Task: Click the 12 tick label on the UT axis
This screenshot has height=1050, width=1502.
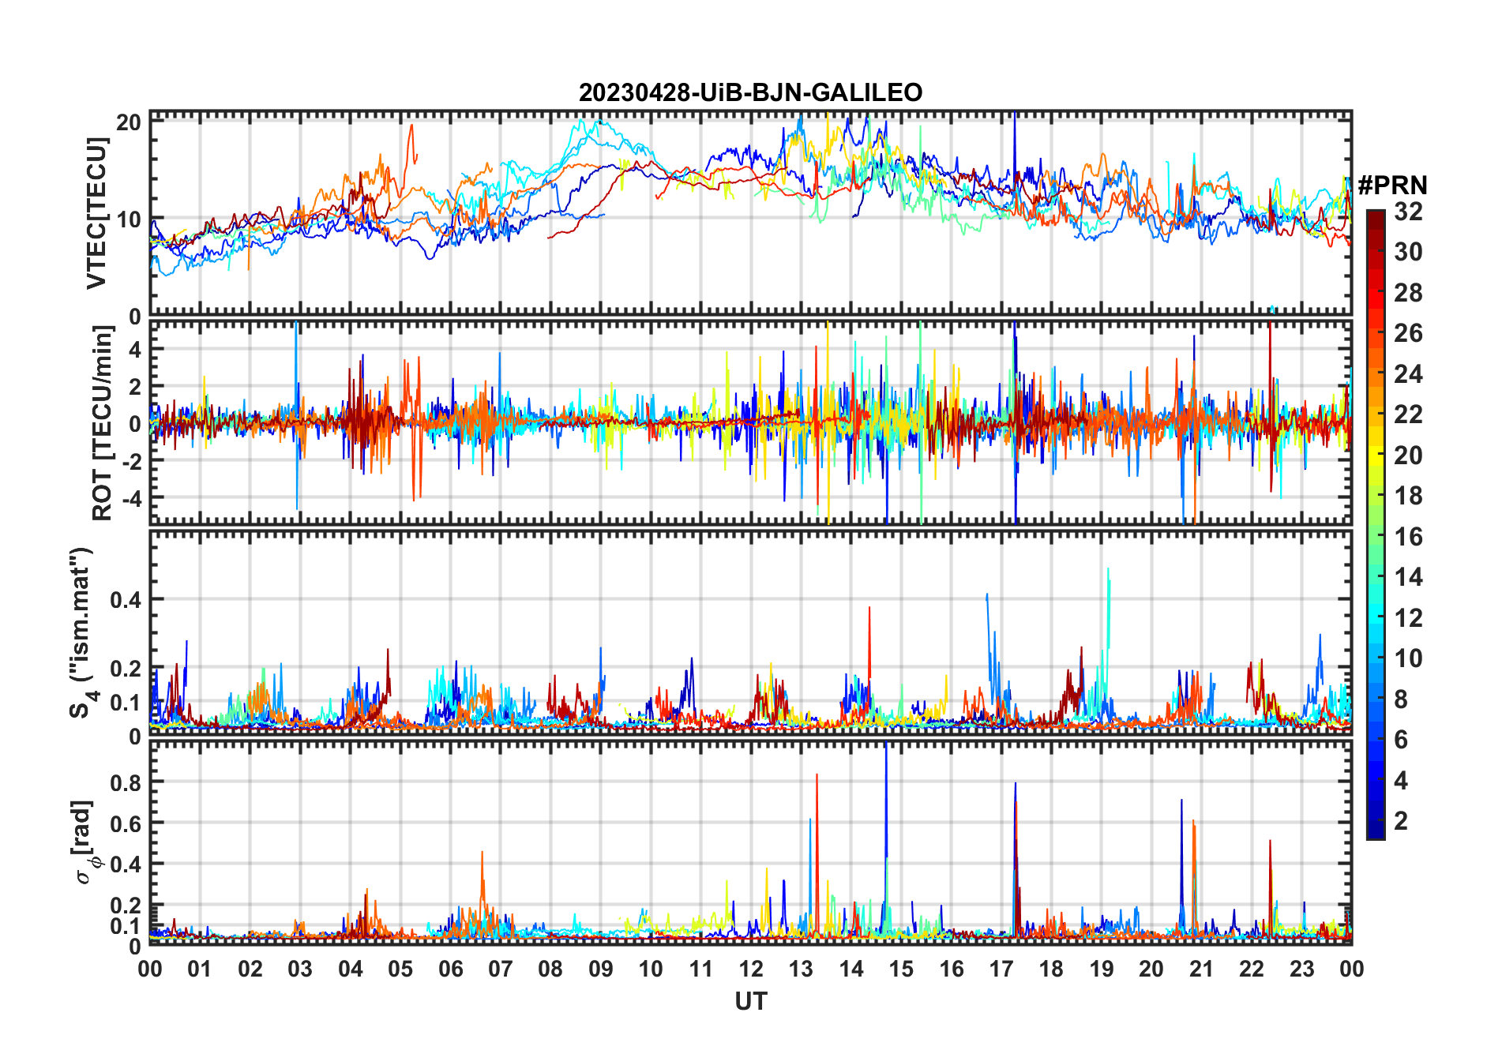Action: click(750, 969)
